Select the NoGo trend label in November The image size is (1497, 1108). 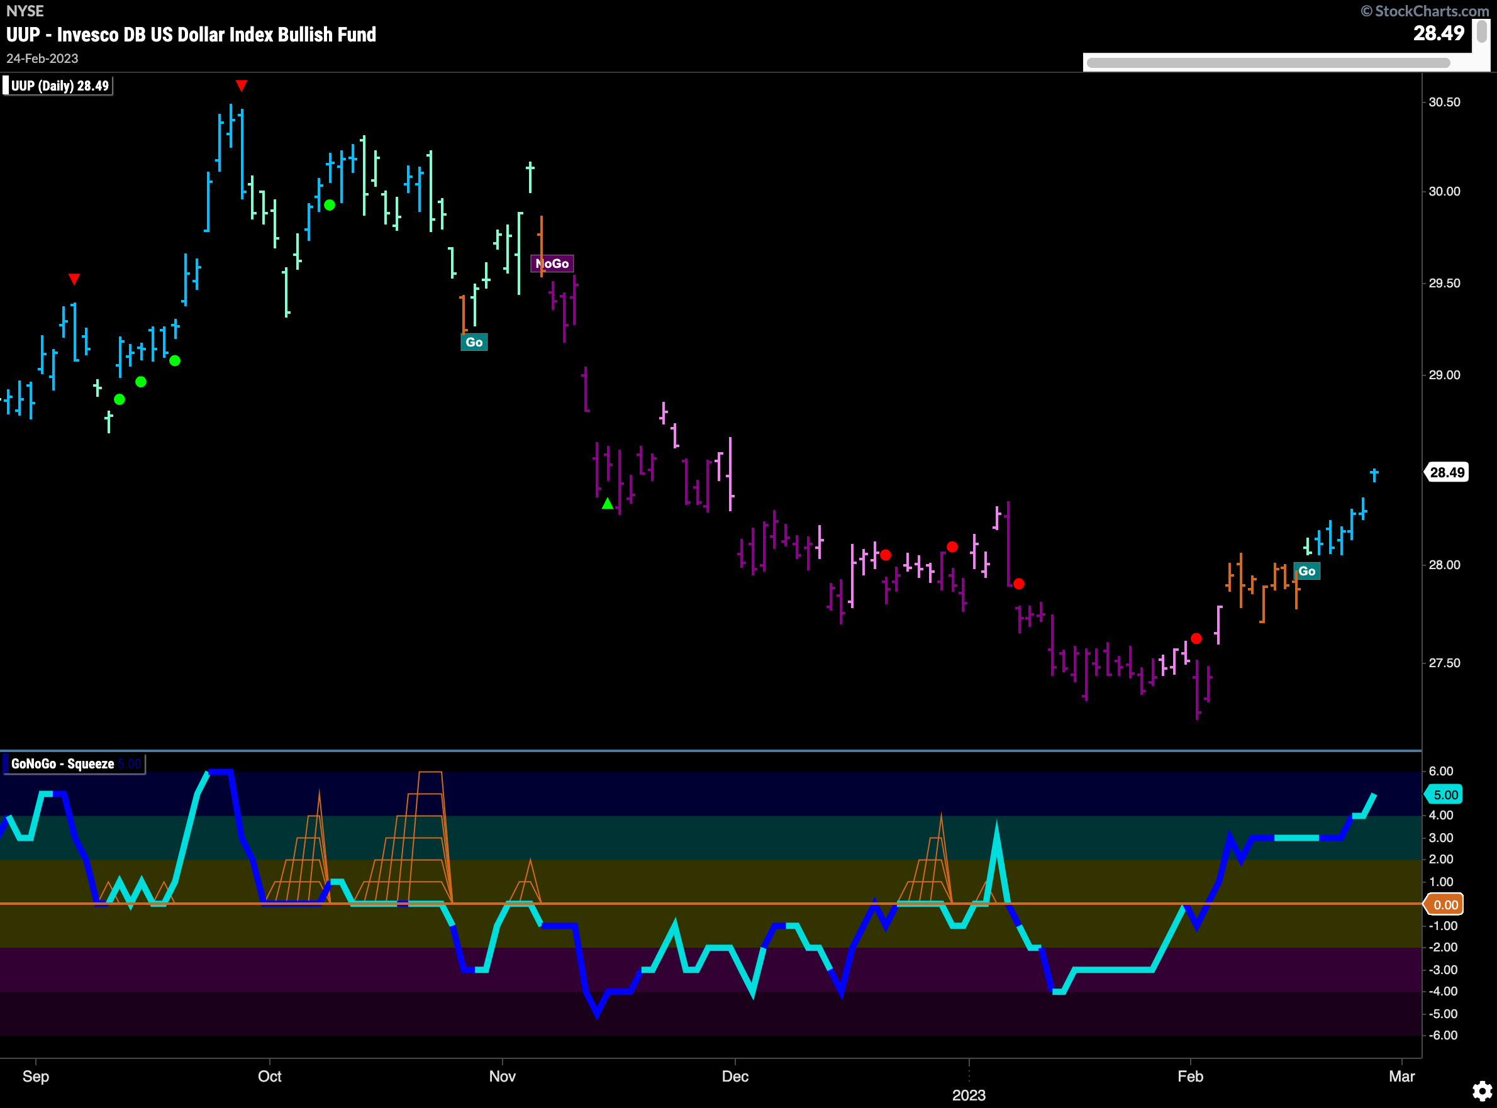click(x=552, y=263)
